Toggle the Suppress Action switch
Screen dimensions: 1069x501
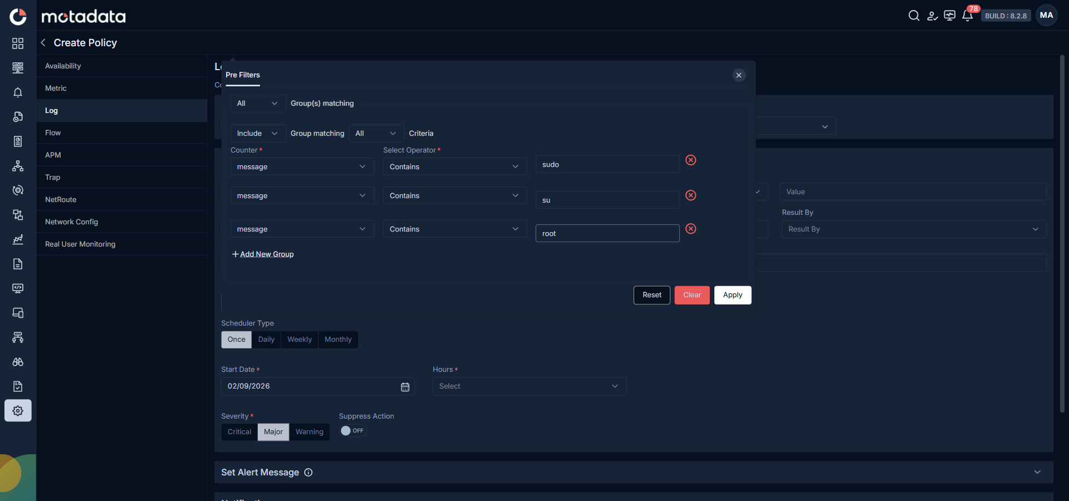(353, 431)
